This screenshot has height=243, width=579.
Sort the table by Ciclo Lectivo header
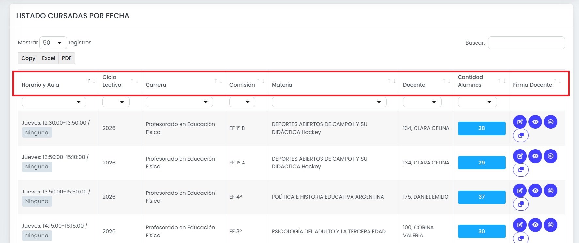tap(120, 81)
